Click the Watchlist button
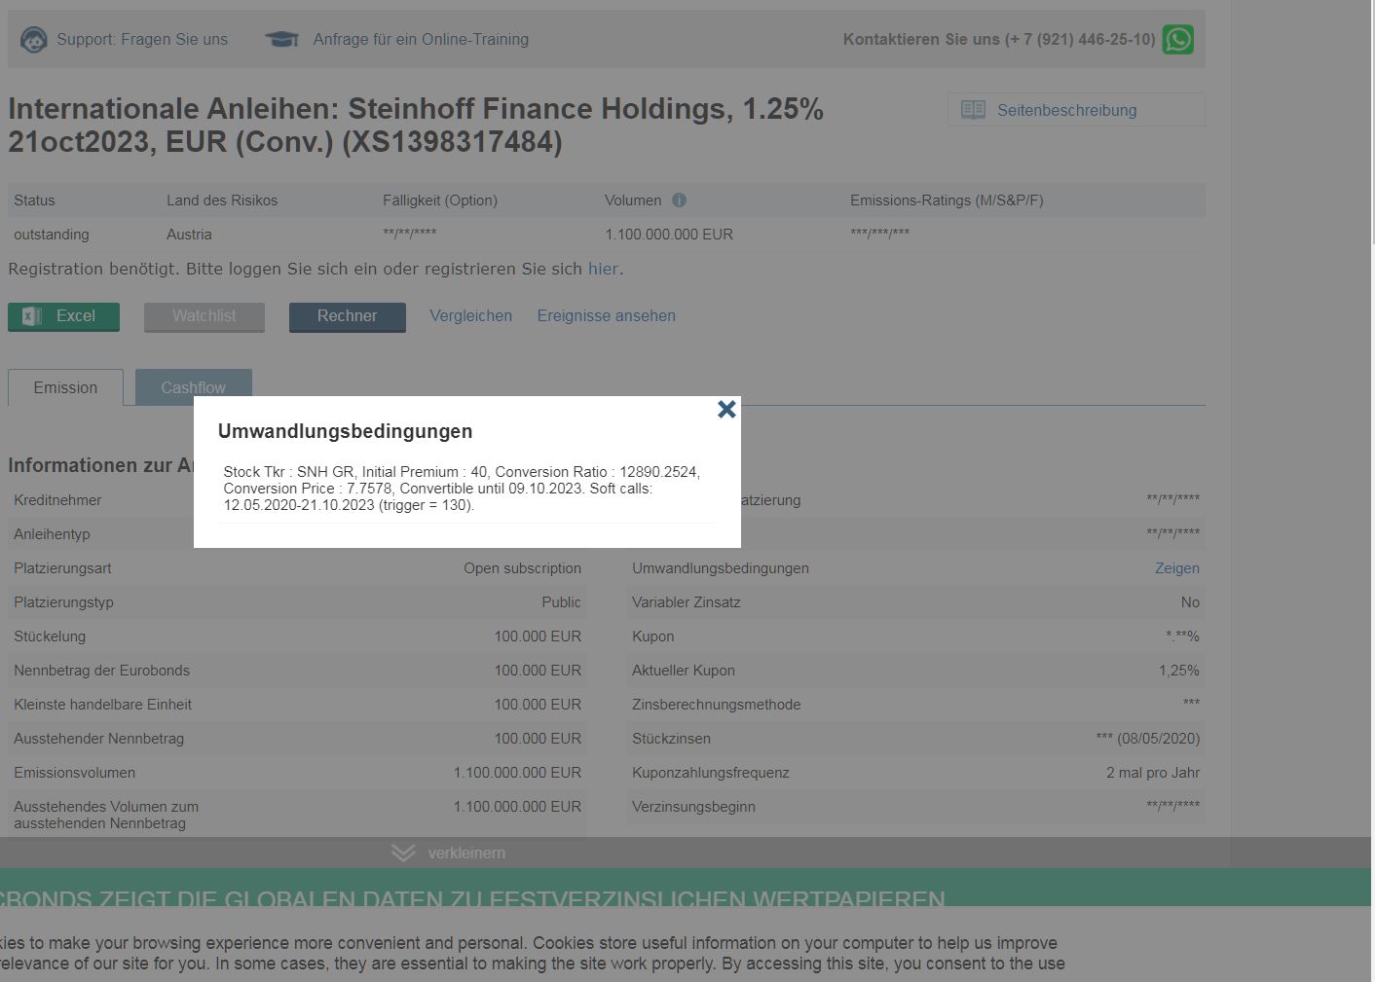Image resolution: width=1375 pixels, height=982 pixels. click(204, 316)
